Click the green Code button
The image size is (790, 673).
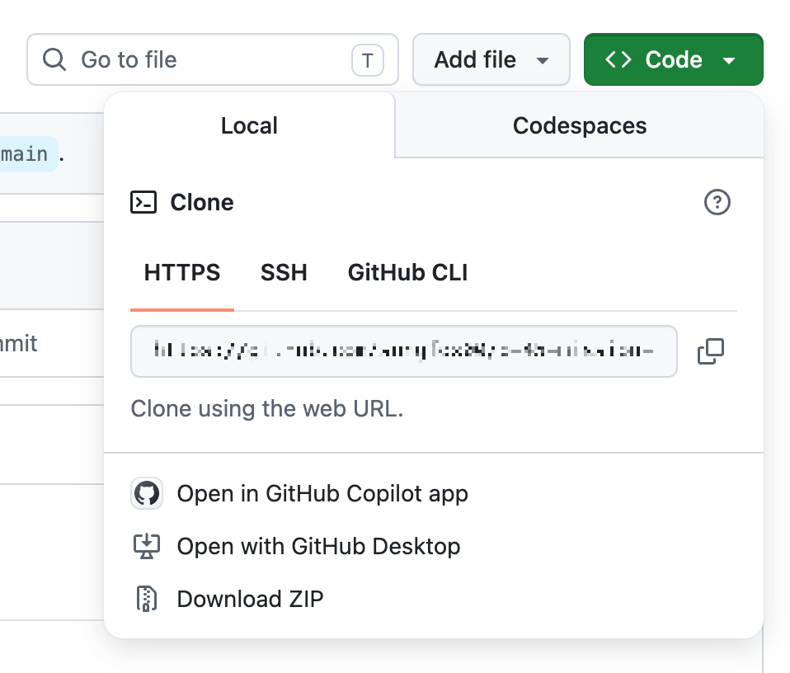[674, 59]
